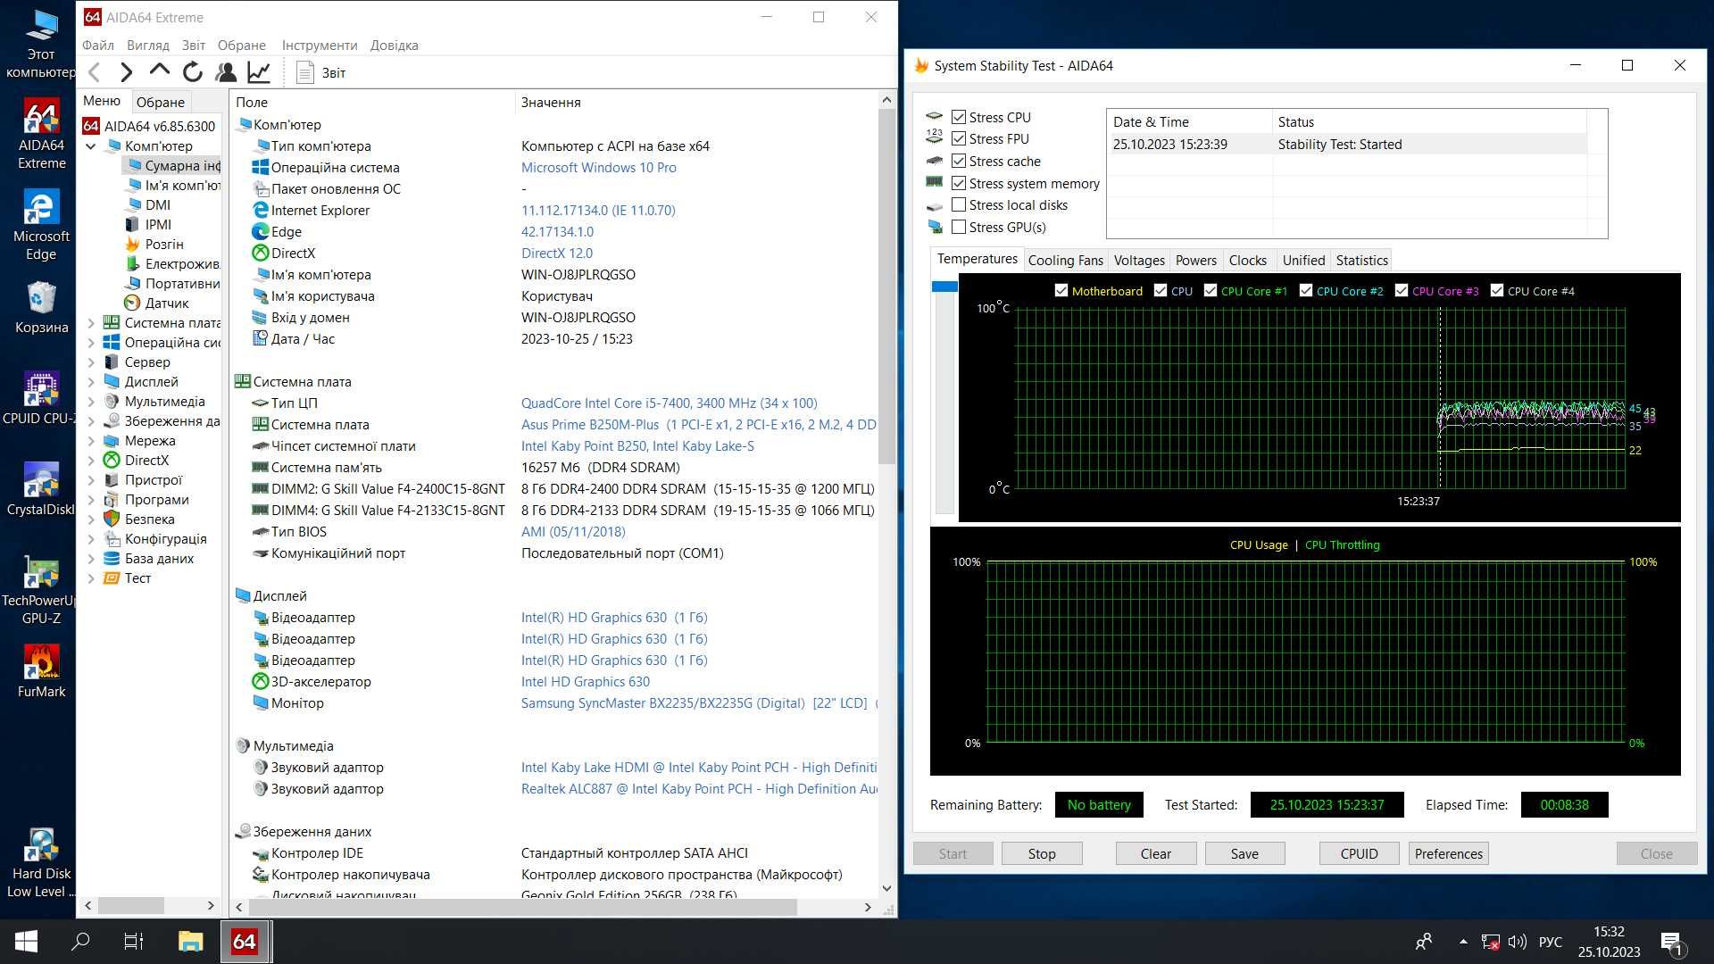Click the GPU-Z icon in taskbar
The height and width of the screenshot is (964, 1714).
coord(40,577)
